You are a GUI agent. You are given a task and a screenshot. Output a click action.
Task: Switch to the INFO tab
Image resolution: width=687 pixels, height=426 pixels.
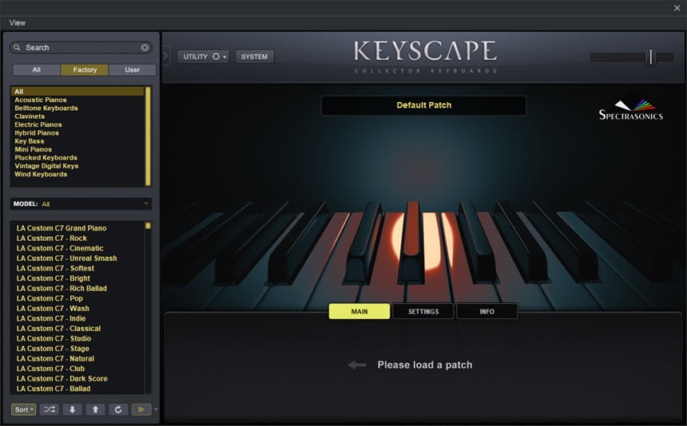coord(486,311)
